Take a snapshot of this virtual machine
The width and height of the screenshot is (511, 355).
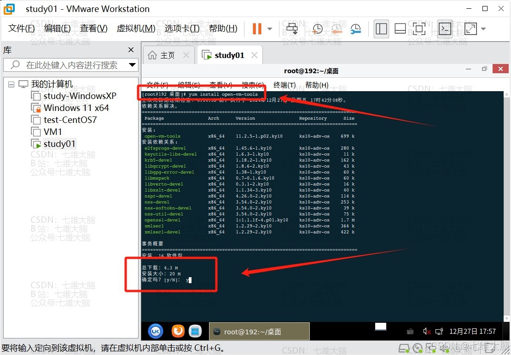coord(317,29)
